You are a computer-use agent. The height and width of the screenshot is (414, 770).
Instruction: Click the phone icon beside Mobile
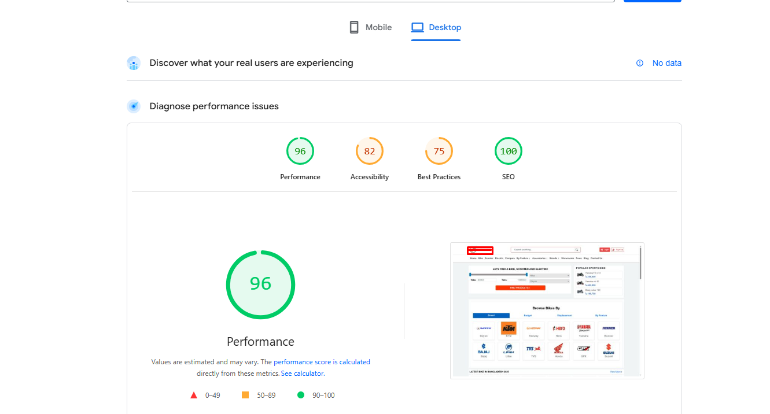[x=354, y=27]
